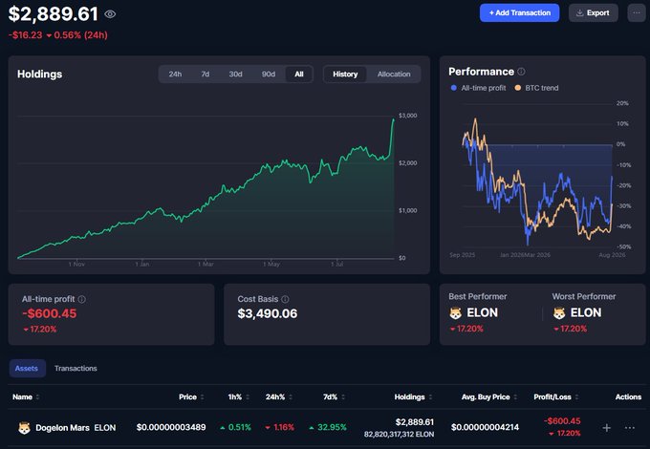Viewport: 650px width, 449px height.
Task: Select the 7d holdings range
Action: pos(206,75)
